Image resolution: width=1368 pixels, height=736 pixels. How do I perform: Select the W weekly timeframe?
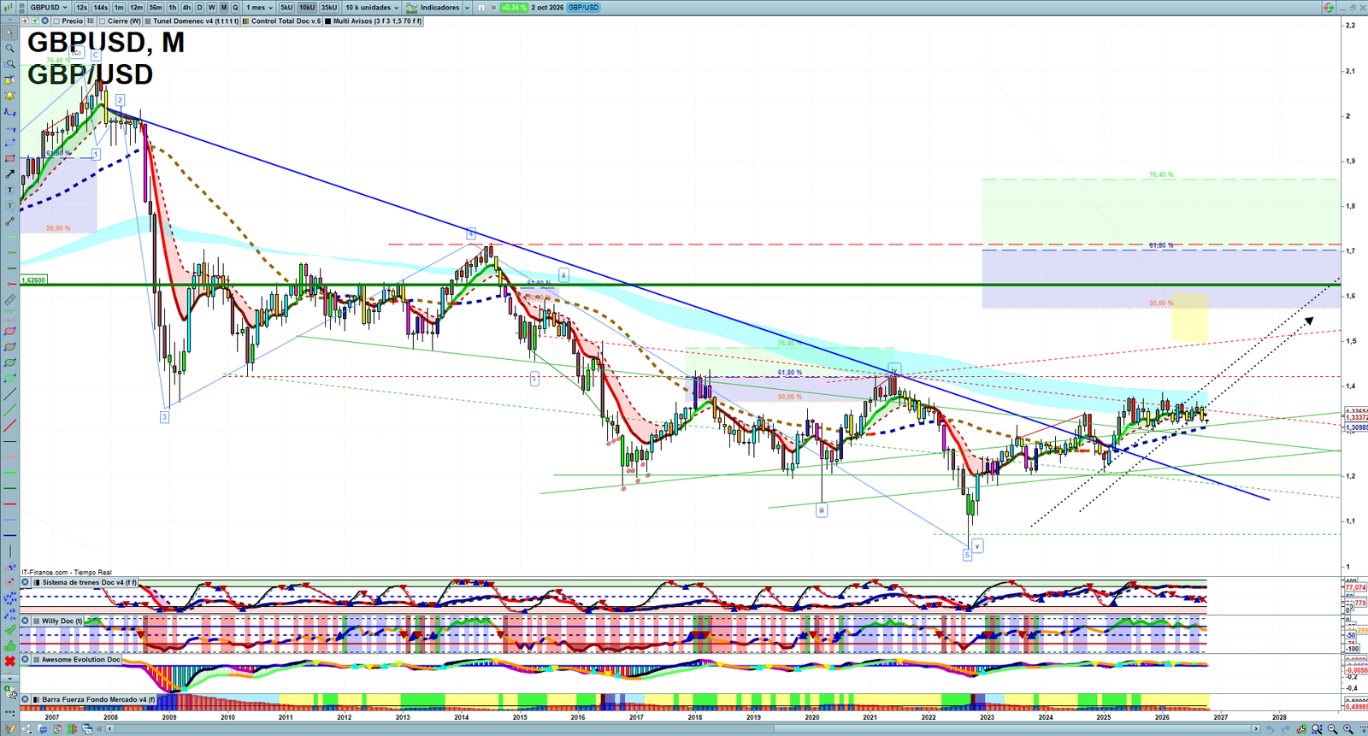tap(212, 8)
